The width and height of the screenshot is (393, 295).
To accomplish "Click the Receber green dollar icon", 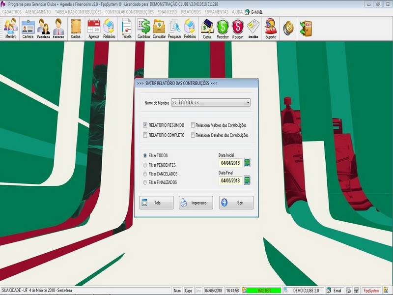I will pyautogui.click(x=223, y=29).
